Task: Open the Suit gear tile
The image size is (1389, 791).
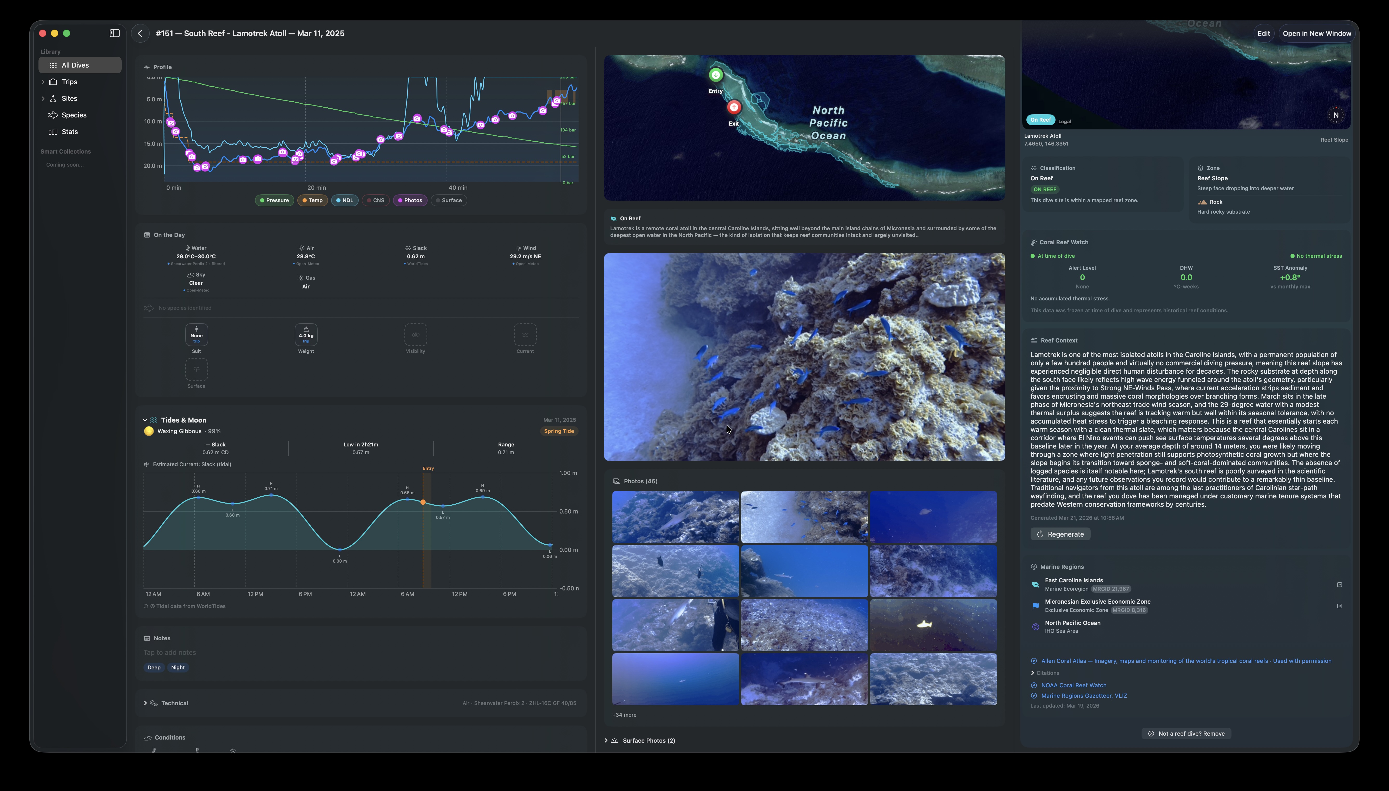Action: (197, 335)
